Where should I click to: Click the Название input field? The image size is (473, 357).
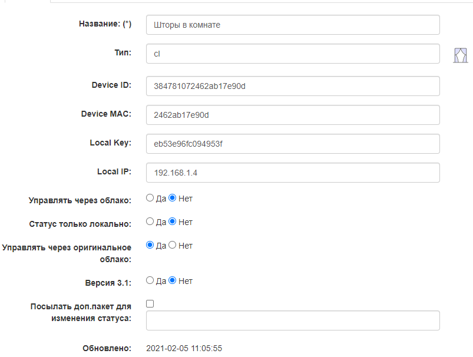coord(293,25)
